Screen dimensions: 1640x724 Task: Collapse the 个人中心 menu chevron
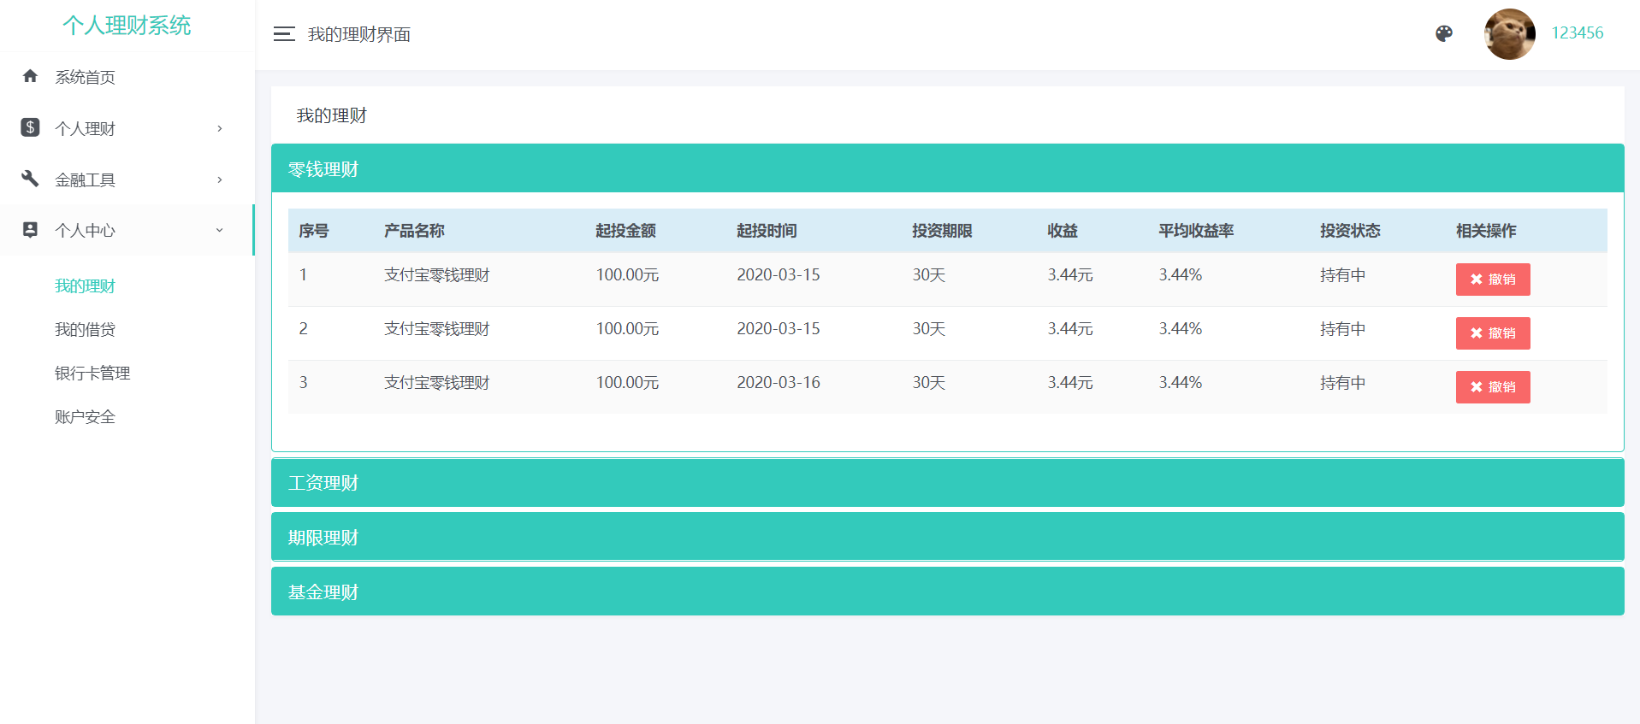(220, 230)
